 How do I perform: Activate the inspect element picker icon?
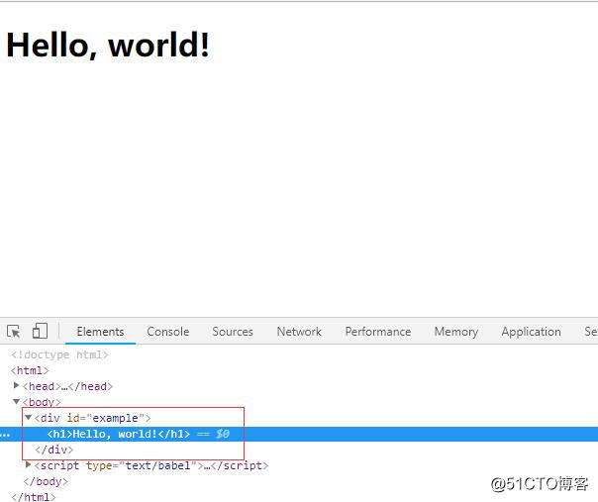[14, 332]
